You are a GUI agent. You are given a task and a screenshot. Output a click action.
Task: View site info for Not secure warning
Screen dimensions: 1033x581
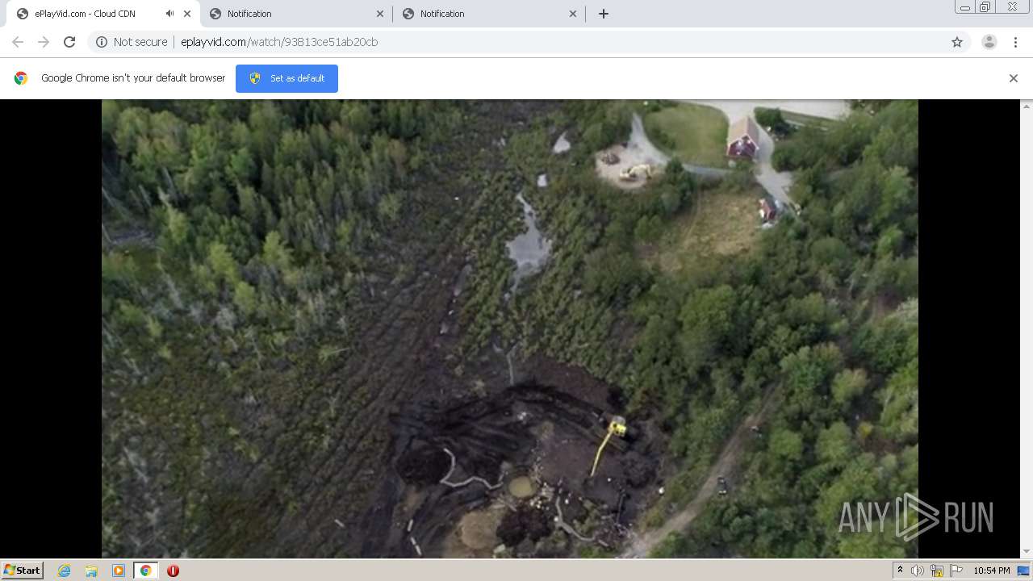tap(102, 42)
